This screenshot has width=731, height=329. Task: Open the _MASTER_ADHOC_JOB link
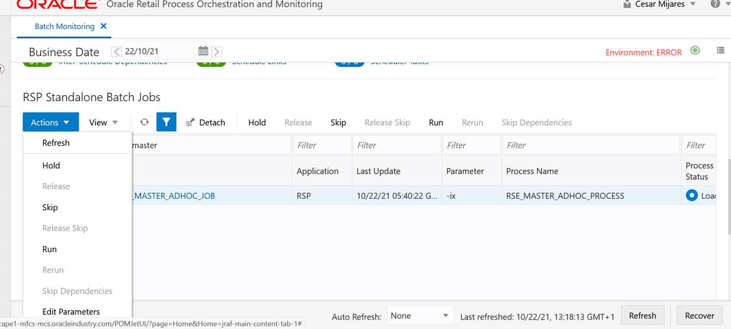[173, 195]
